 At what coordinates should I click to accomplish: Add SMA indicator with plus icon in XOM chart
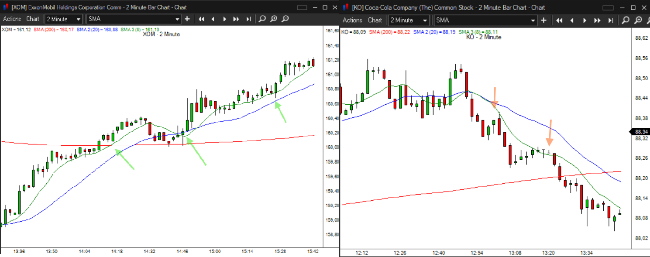click(187, 19)
